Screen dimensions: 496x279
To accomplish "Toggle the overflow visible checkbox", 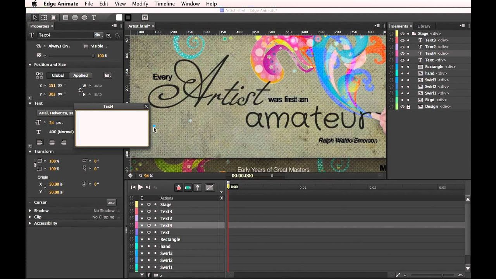I will click(86, 46).
